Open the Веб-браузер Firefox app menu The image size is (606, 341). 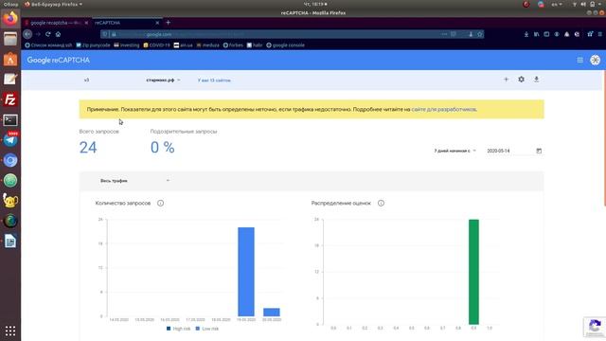[x=53, y=4]
